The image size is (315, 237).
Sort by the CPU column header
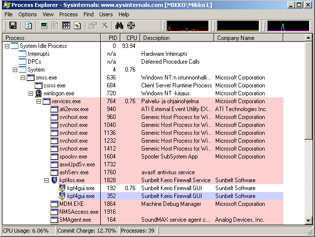130,38
